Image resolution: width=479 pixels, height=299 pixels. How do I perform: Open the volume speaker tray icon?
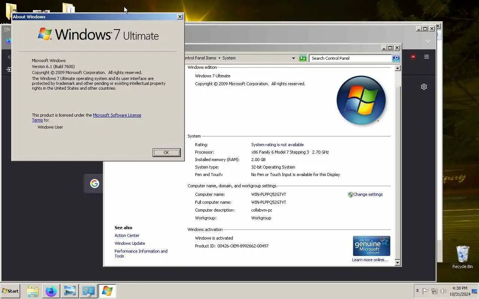443,291
